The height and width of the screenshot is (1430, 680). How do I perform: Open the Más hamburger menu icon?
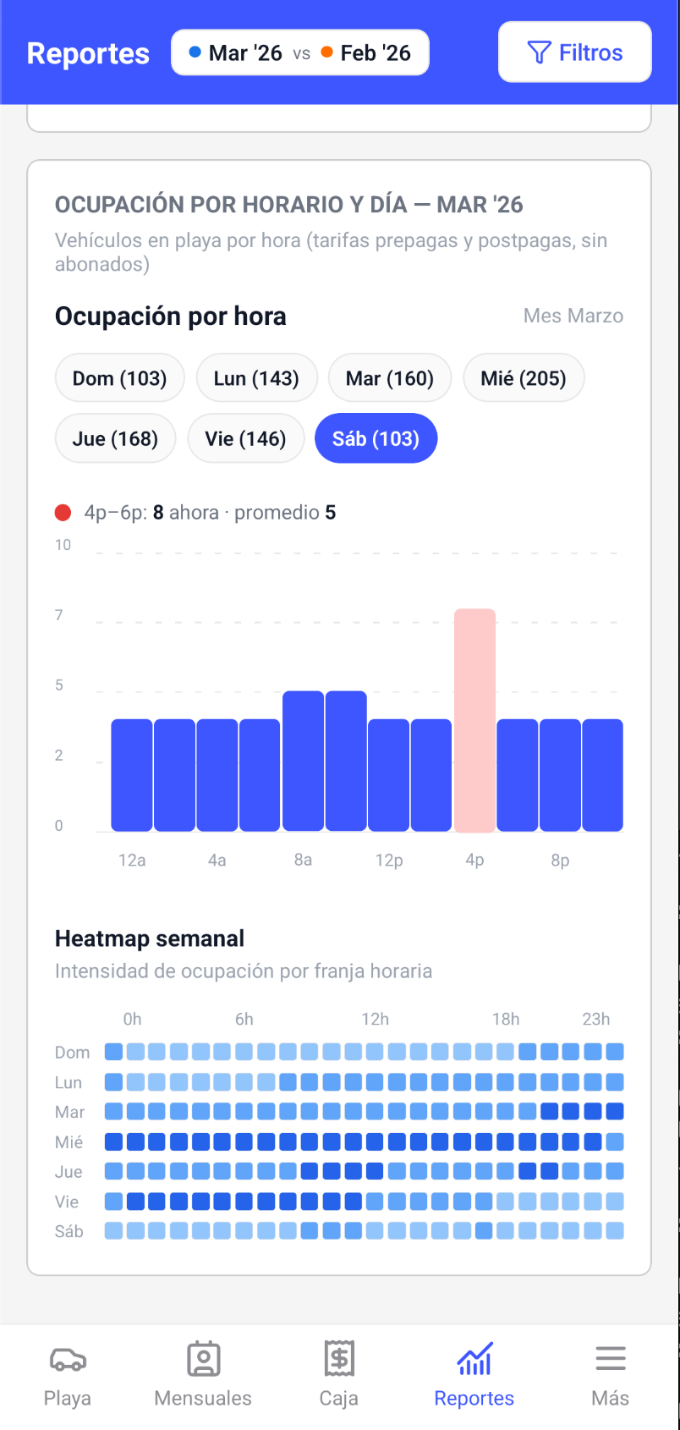[x=610, y=1360]
